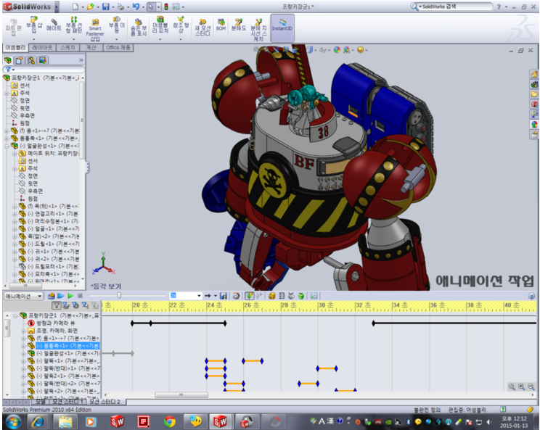Screen dimensions: 540x430
Task: Open the Animation Wizard icon
Action: [237, 296]
